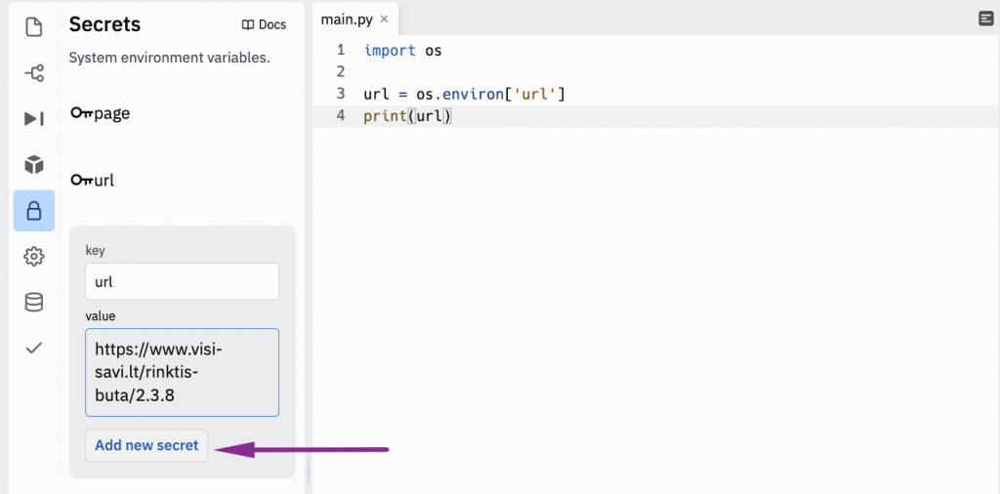Open the Debugger play-pause icon
This screenshot has width=1000, height=494.
click(34, 118)
